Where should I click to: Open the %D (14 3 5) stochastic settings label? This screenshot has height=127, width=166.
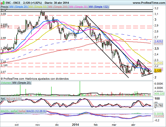tap(13, 99)
